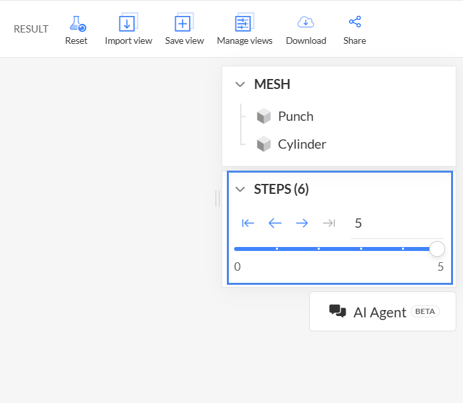This screenshot has height=403, width=463.
Task: Open the AI Agent chat
Action: [x=383, y=311]
